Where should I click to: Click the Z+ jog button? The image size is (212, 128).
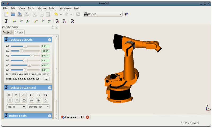coord(24,95)
